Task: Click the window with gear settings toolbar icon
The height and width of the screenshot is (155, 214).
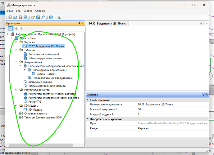Action: (x=38, y=17)
